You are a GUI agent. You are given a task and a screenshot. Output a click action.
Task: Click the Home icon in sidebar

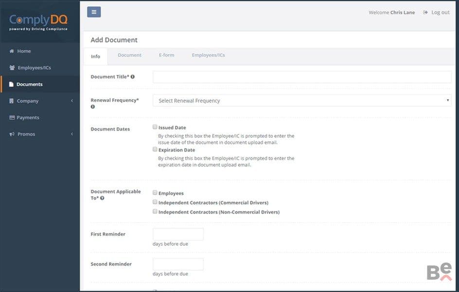[12, 51]
